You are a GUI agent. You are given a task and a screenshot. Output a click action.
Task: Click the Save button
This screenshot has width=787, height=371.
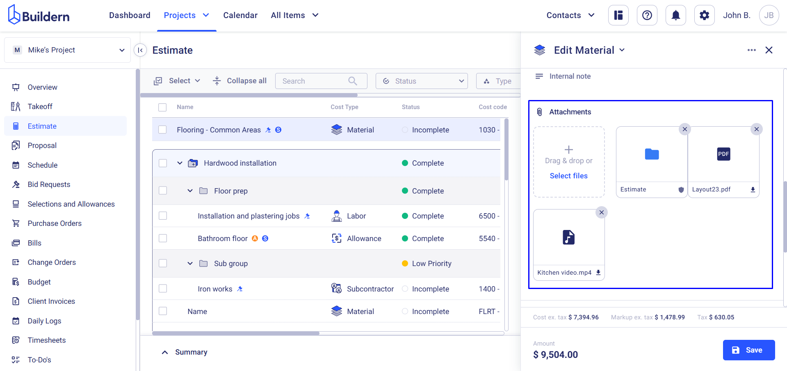749,350
